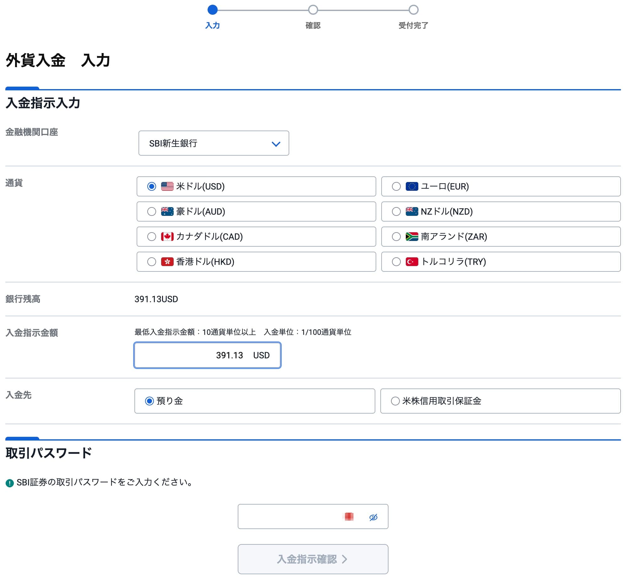
Task: Click the US flag icon beside 米ドル(USD)
Action: click(x=167, y=186)
